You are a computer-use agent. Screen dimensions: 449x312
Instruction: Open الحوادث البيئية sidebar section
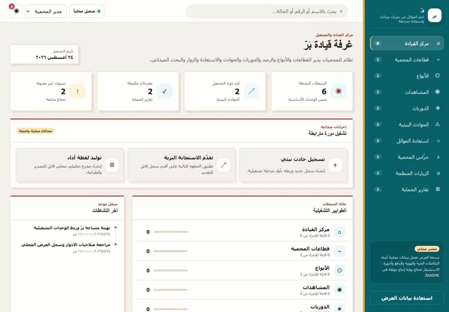coord(407,124)
